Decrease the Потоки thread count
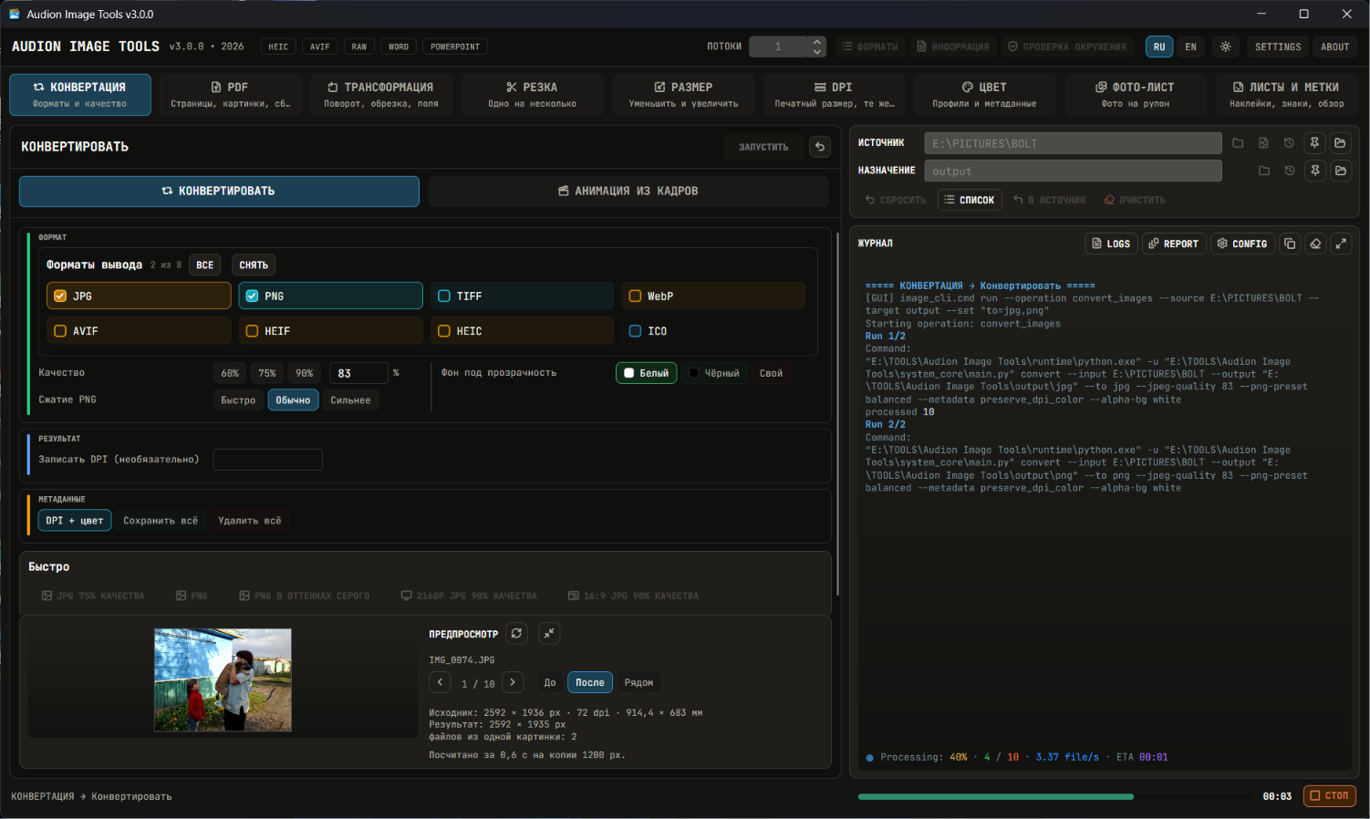The height and width of the screenshot is (819, 1370). pos(816,52)
